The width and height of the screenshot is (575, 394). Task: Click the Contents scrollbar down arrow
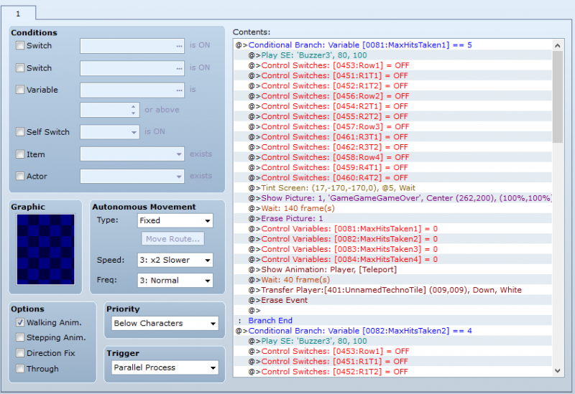(x=558, y=370)
